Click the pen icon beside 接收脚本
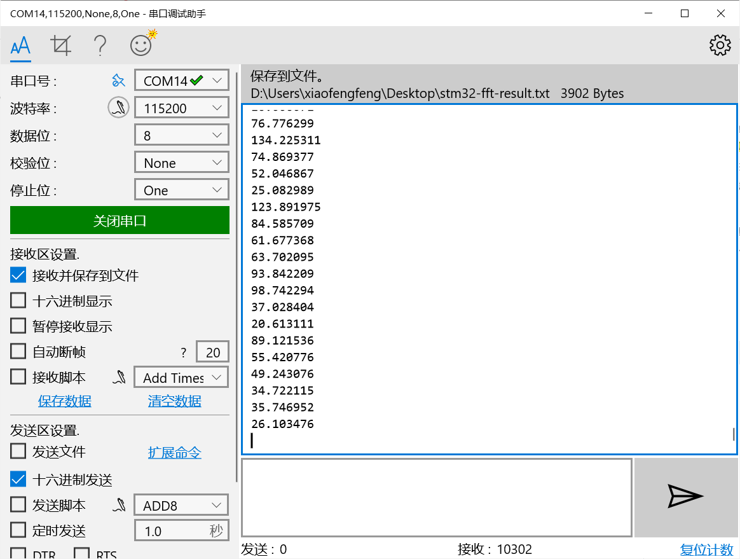This screenshot has width=740, height=559. tap(118, 376)
